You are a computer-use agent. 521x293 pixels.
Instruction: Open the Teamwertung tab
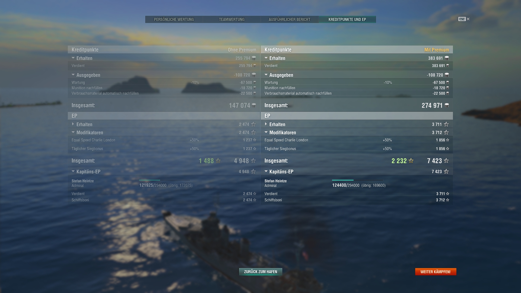(x=232, y=20)
